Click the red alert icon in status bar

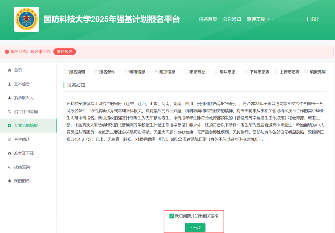(x=7, y=52)
